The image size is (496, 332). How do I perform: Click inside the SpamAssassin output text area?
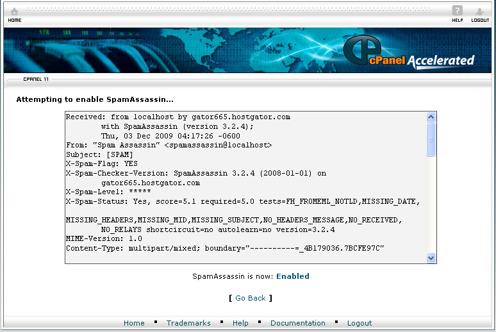point(246,187)
